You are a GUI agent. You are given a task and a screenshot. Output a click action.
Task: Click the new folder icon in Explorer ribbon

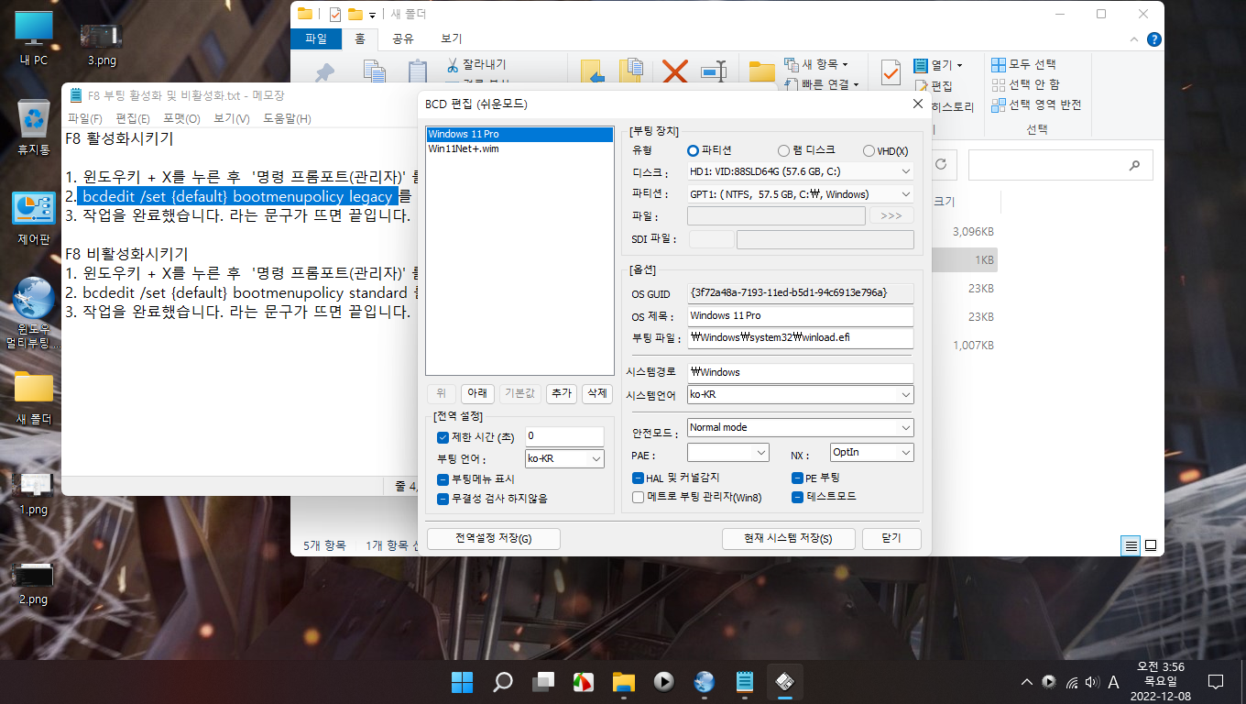click(x=762, y=71)
